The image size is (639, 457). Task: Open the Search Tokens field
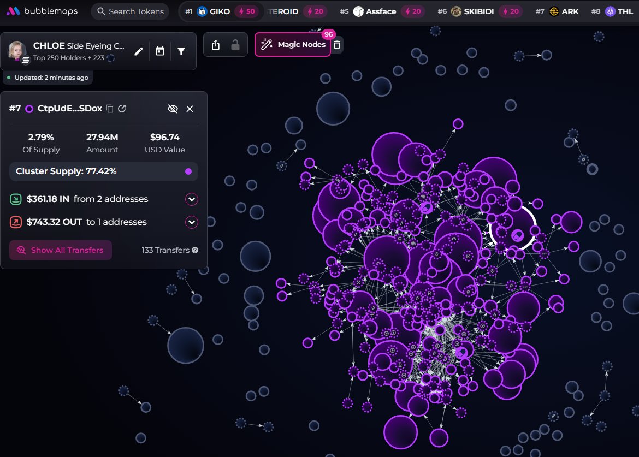131,11
